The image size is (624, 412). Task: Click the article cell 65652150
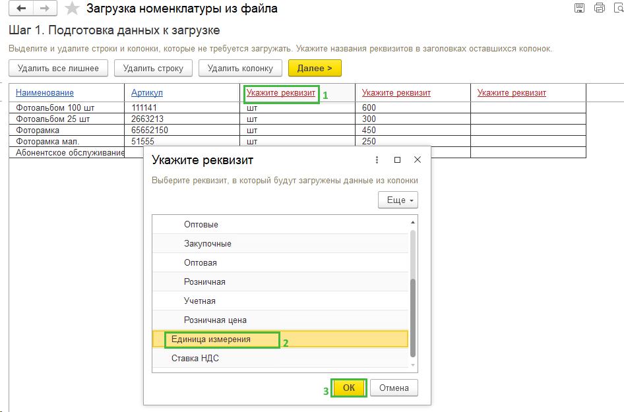(x=182, y=130)
